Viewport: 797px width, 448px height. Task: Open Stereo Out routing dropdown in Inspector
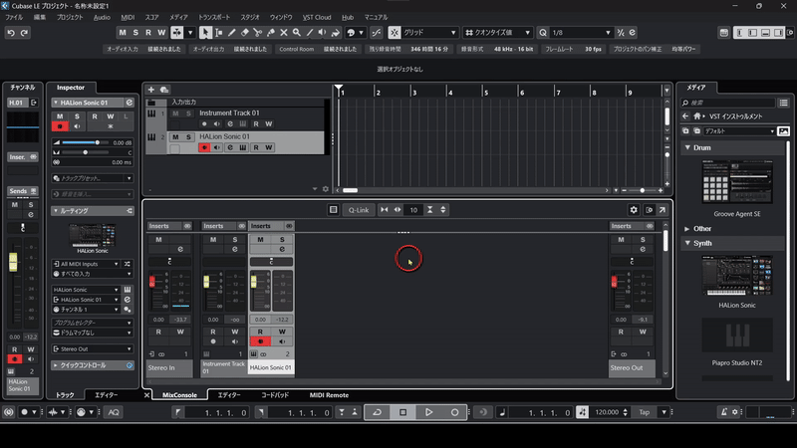click(92, 349)
